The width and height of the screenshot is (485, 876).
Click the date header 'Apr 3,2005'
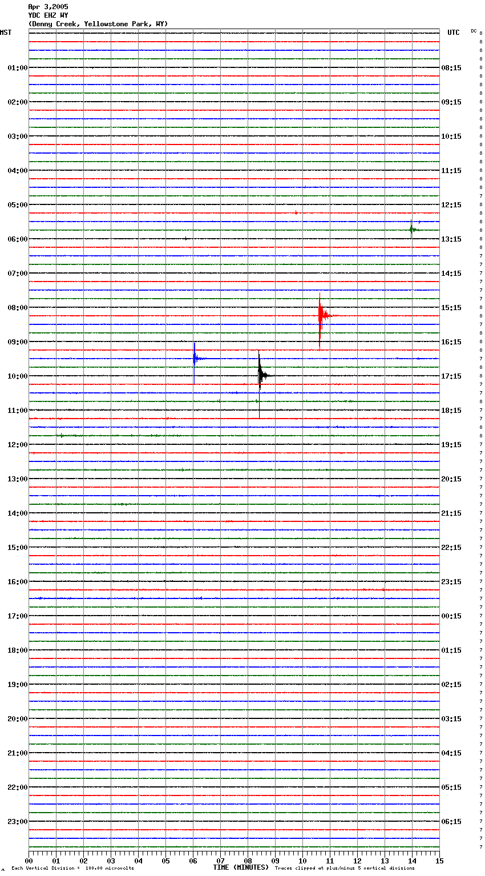point(48,7)
